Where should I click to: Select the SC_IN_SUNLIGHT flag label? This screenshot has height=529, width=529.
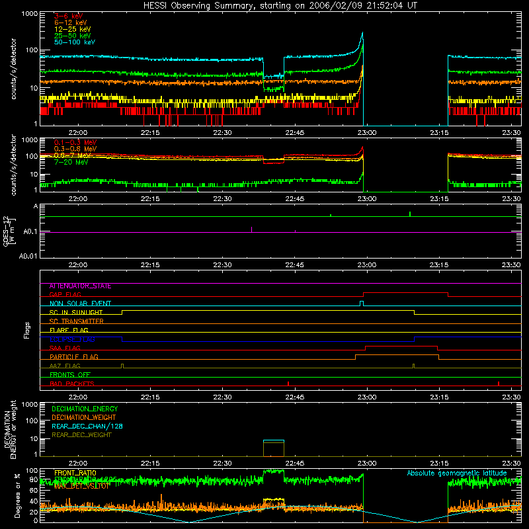[x=76, y=312]
